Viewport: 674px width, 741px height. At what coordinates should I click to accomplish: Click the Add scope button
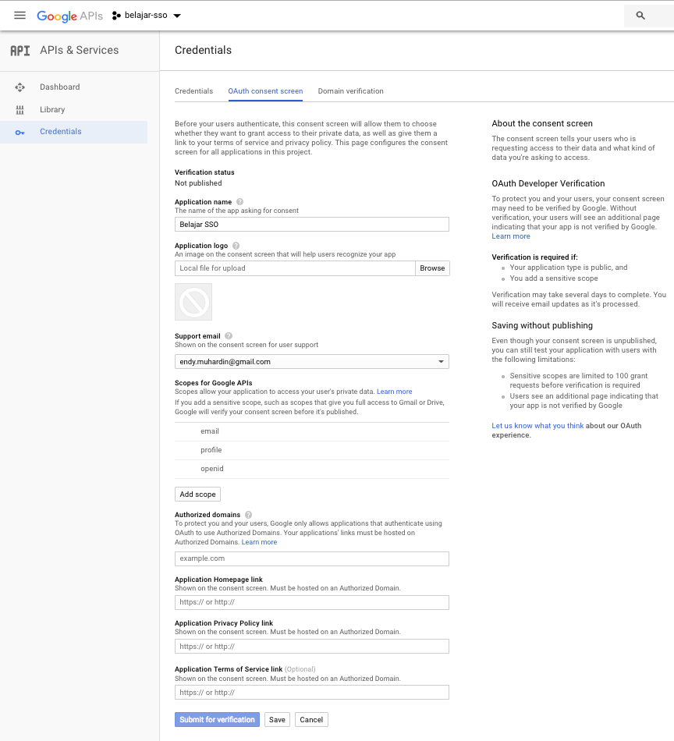197,495
